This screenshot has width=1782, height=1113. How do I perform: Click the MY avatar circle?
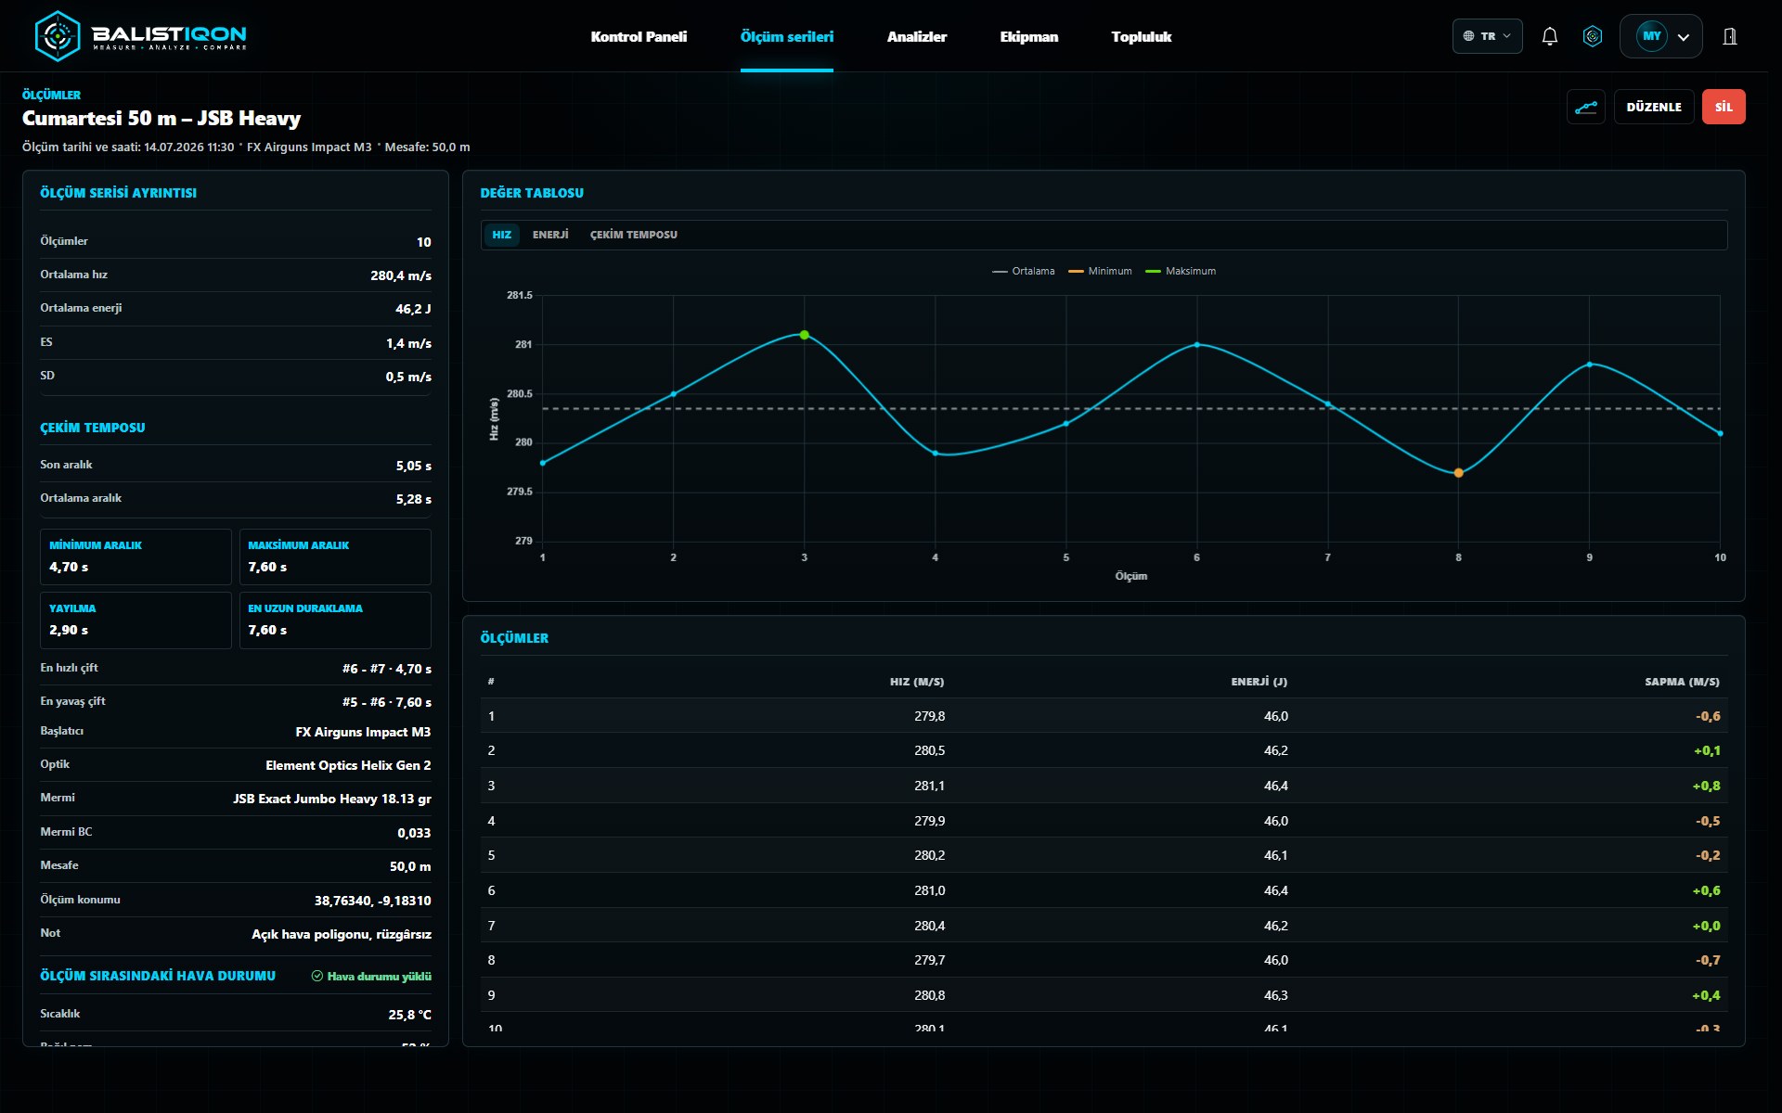pyautogui.click(x=1651, y=36)
